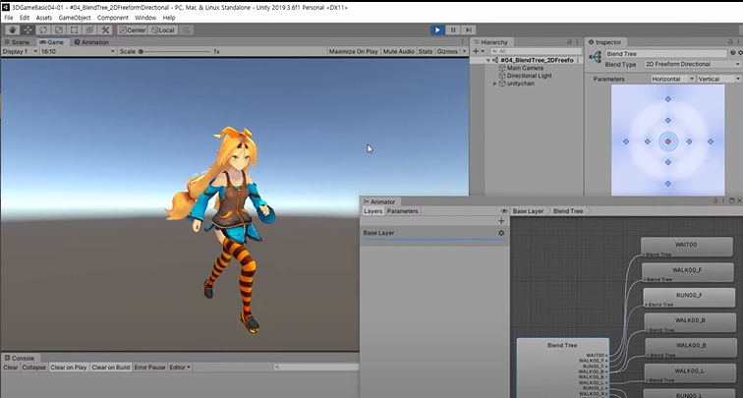
Task: Toggle pivot mode Center button
Action: coord(133,29)
